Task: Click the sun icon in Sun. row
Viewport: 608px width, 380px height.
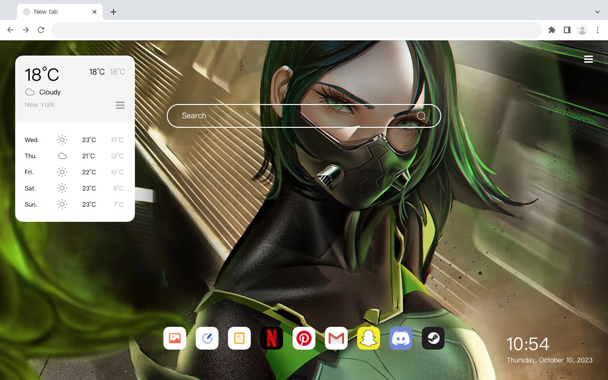Action: pyautogui.click(x=62, y=204)
